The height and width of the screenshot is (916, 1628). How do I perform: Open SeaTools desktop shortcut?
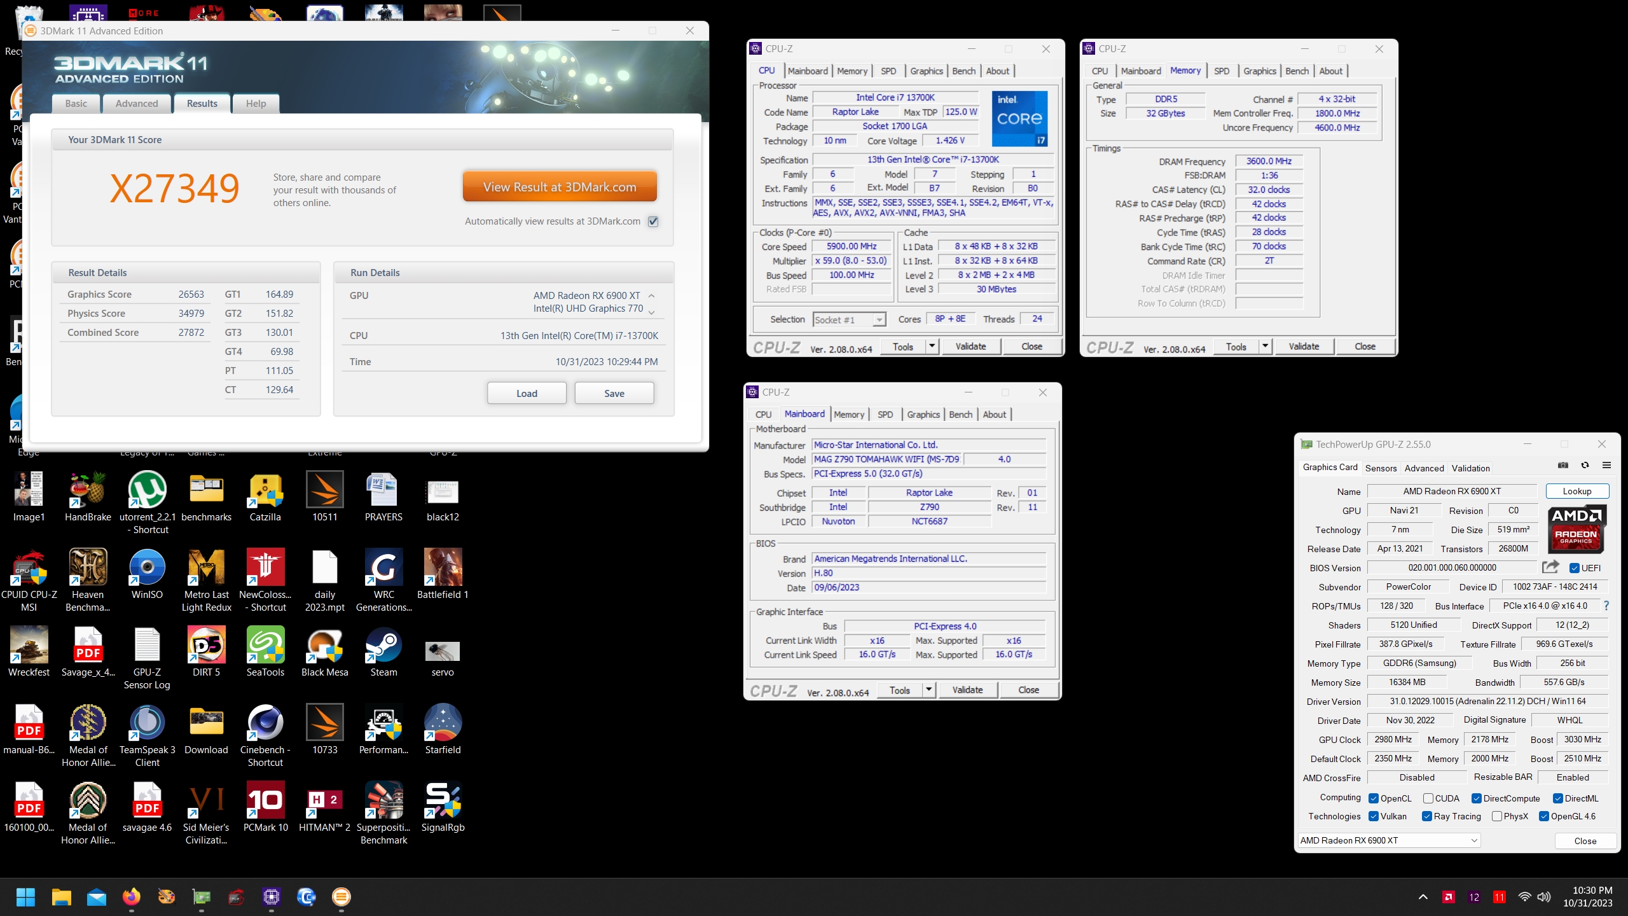click(265, 652)
